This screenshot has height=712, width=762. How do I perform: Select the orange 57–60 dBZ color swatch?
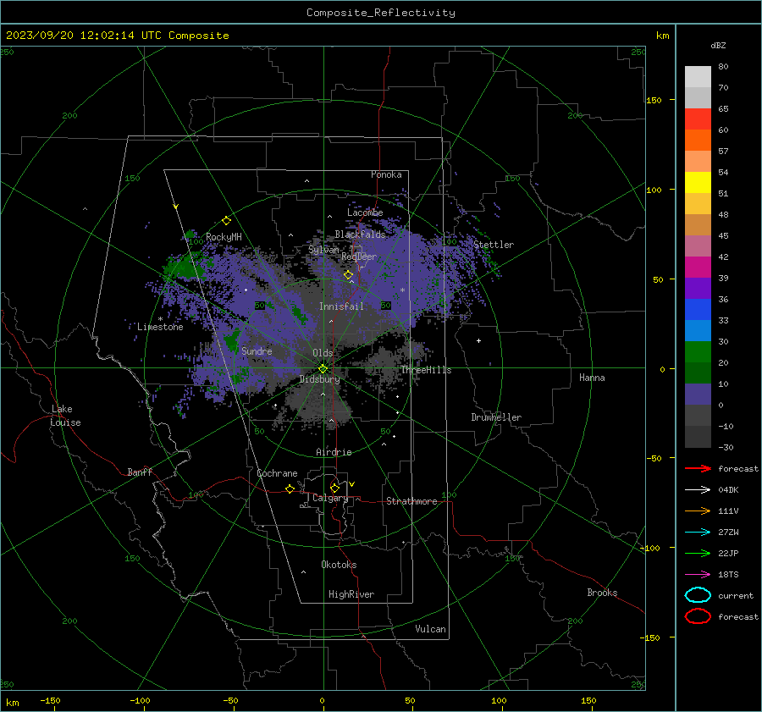pyautogui.click(x=698, y=141)
